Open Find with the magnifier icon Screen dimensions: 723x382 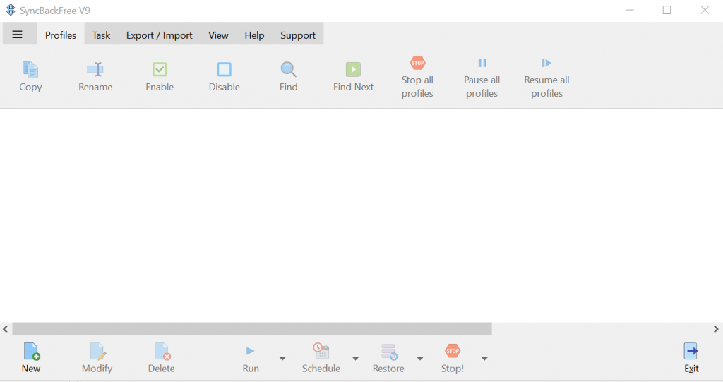pos(289,70)
